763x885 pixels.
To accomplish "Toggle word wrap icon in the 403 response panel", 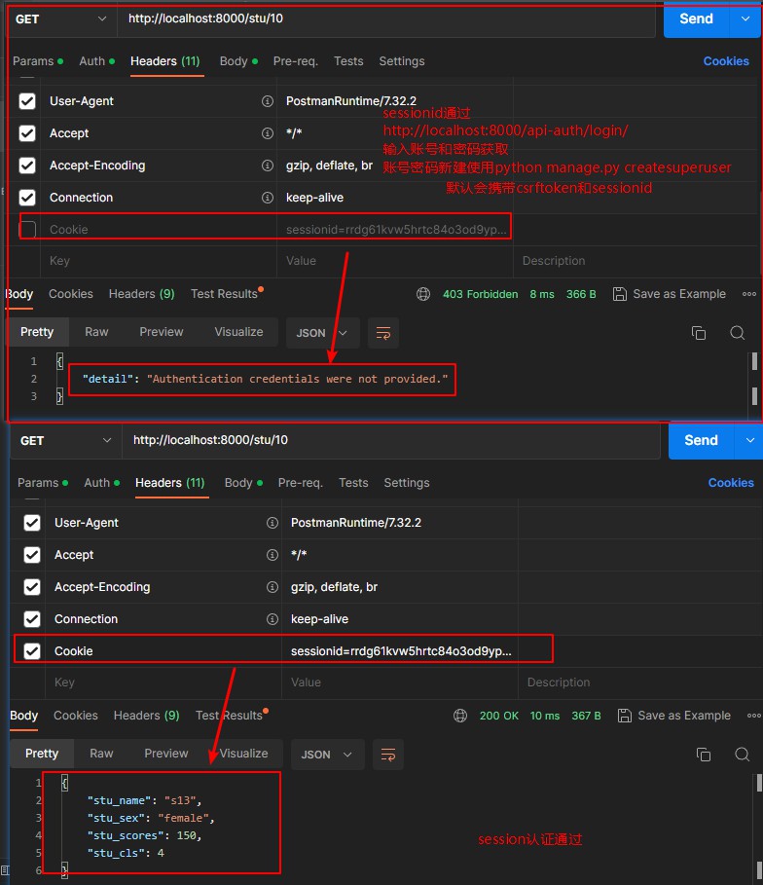I will coord(383,333).
